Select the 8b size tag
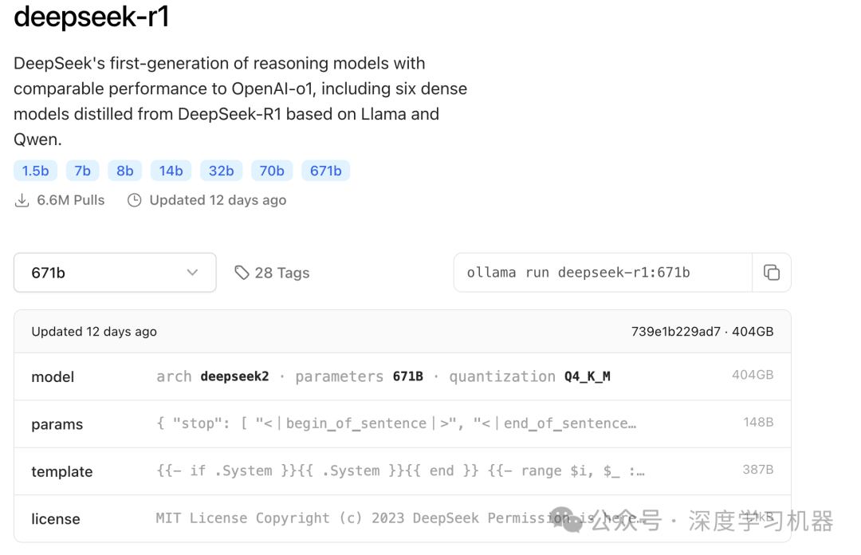The width and height of the screenshot is (861, 555). click(124, 171)
